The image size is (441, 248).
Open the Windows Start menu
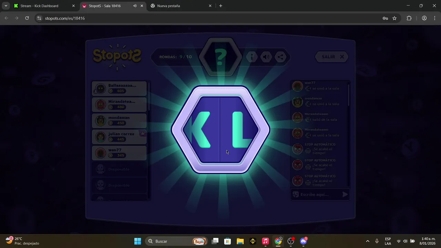click(137, 241)
